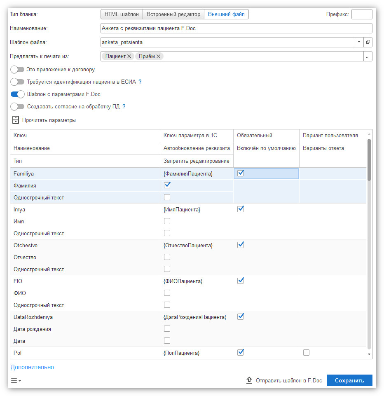Disable Шаблон с параметрами F.Doc toggle
Image resolution: width=384 pixels, height=396 pixels.
point(17,94)
